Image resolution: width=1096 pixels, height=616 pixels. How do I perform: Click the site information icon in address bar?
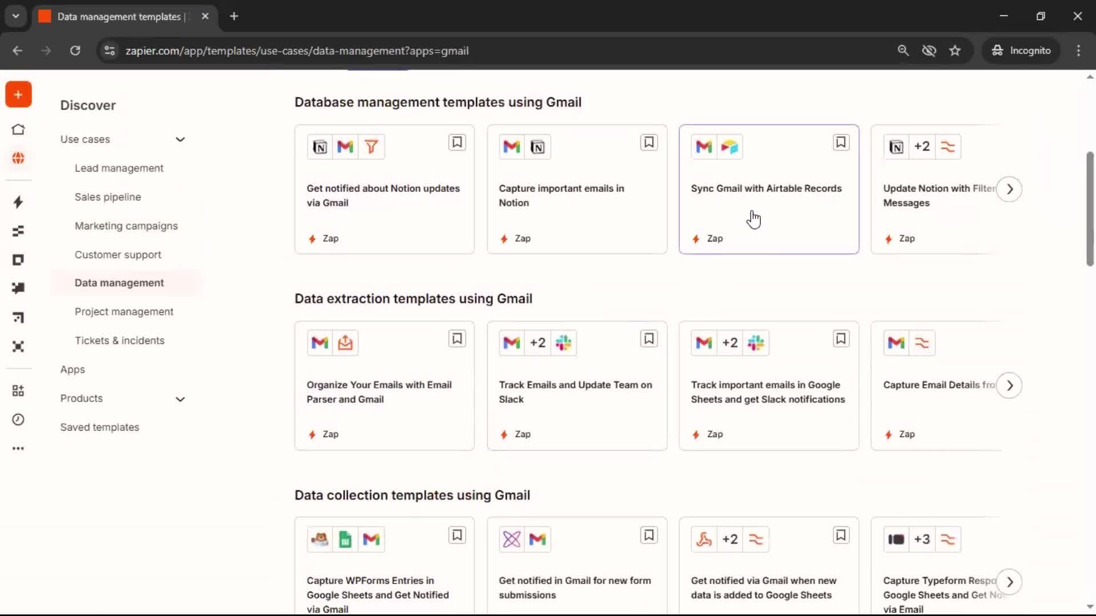tap(110, 50)
